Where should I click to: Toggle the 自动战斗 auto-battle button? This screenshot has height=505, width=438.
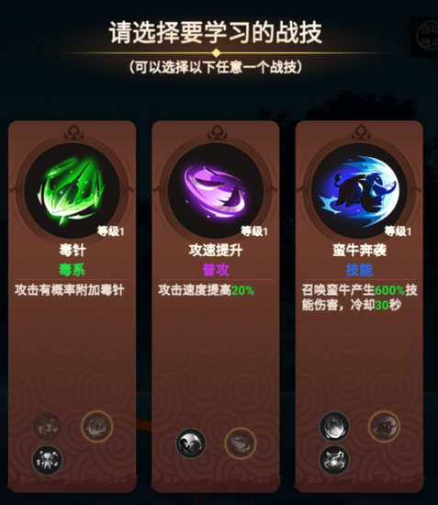[427, 36]
